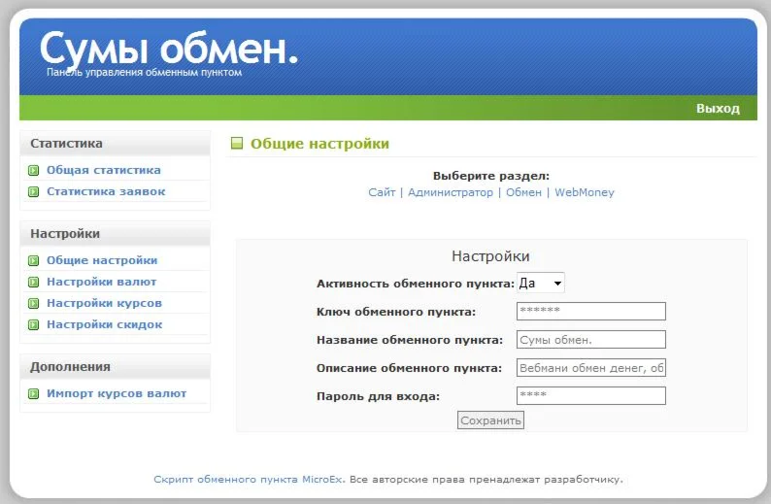Open Настройки валют section

point(101,282)
